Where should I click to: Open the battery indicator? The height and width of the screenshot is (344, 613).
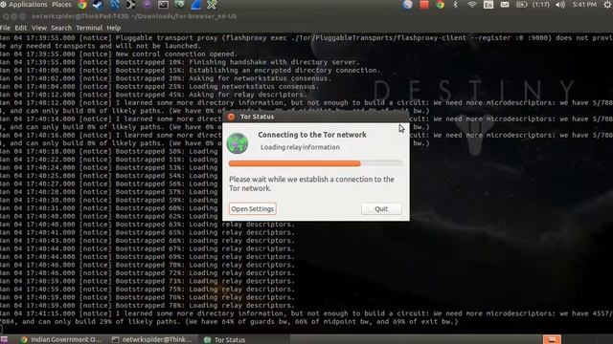tap(521, 5)
